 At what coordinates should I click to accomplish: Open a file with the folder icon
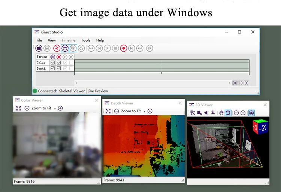click(39, 48)
